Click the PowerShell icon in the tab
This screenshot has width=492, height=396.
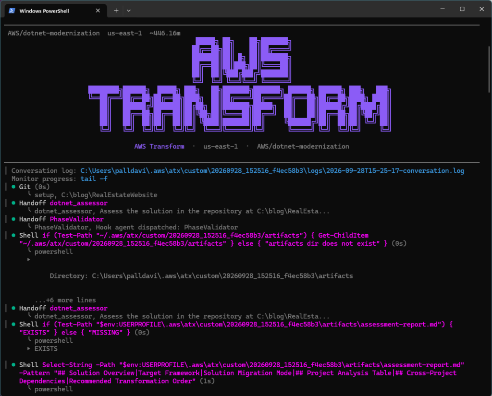(12, 11)
